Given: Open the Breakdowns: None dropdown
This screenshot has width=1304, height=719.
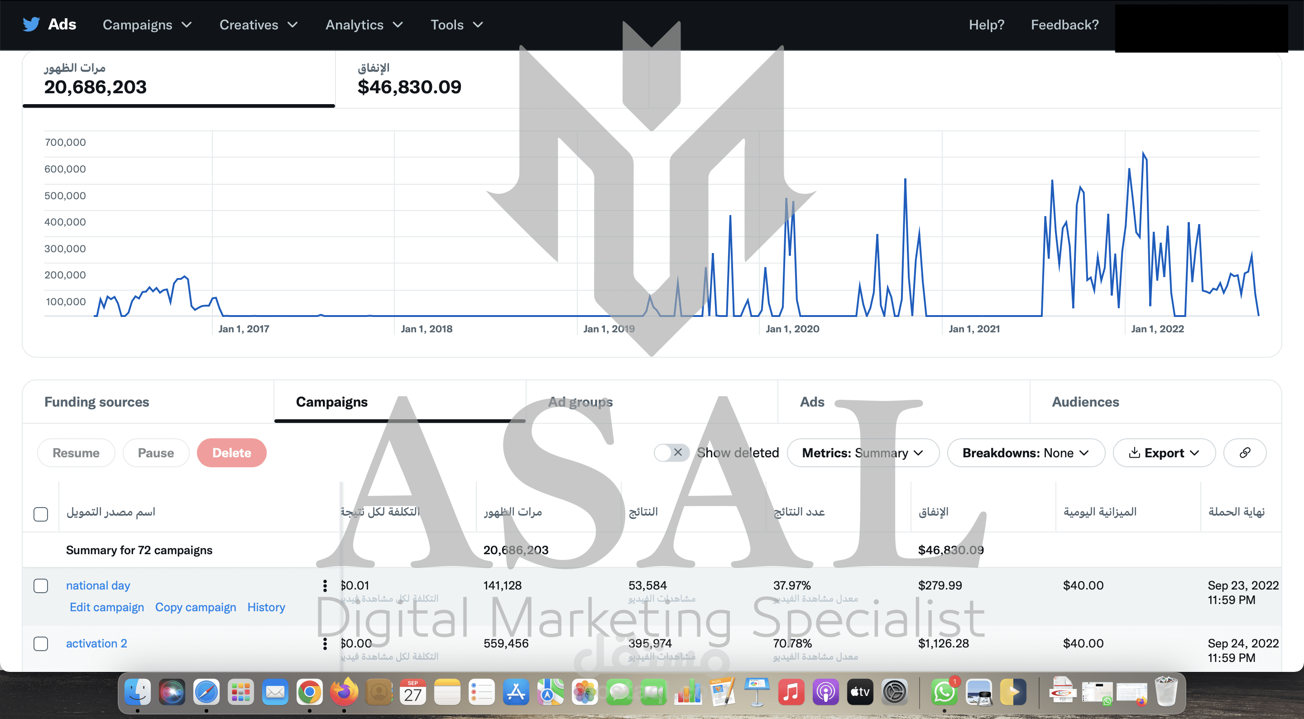Looking at the screenshot, I should (x=1026, y=453).
